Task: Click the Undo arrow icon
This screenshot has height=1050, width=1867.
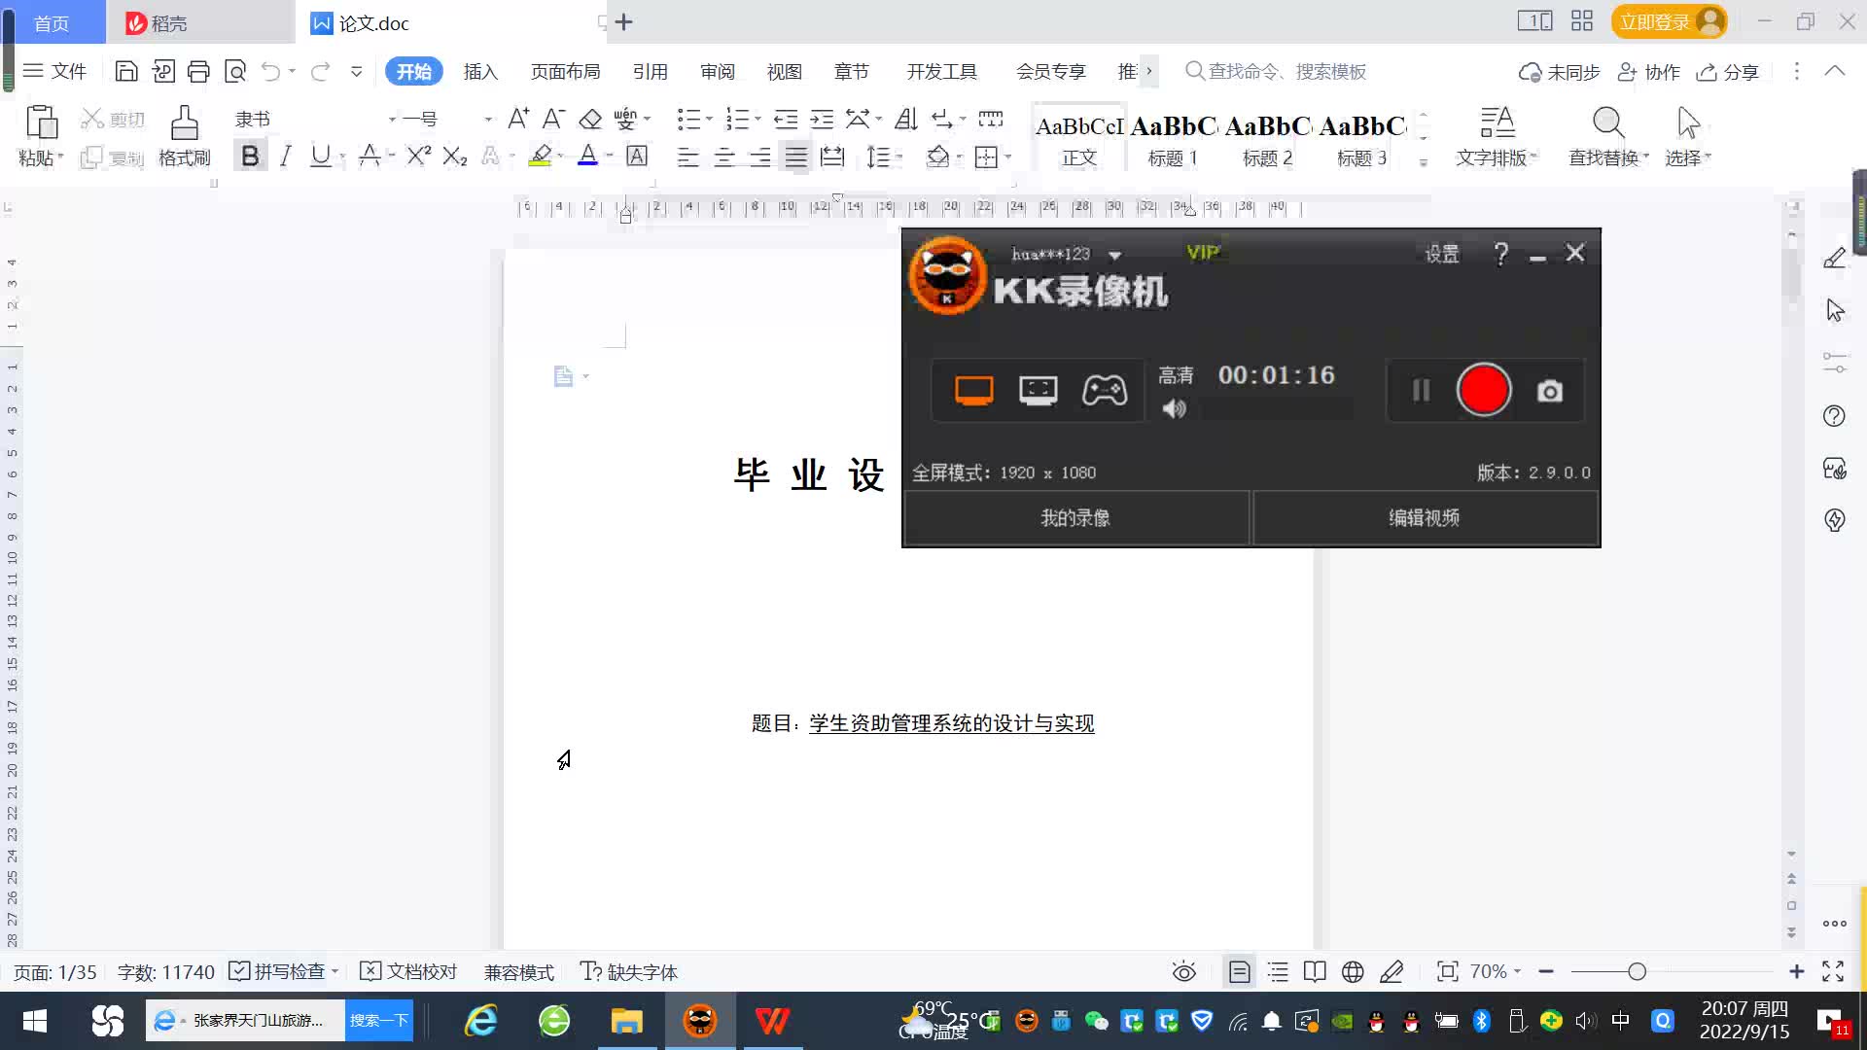Action: tap(271, 71)
